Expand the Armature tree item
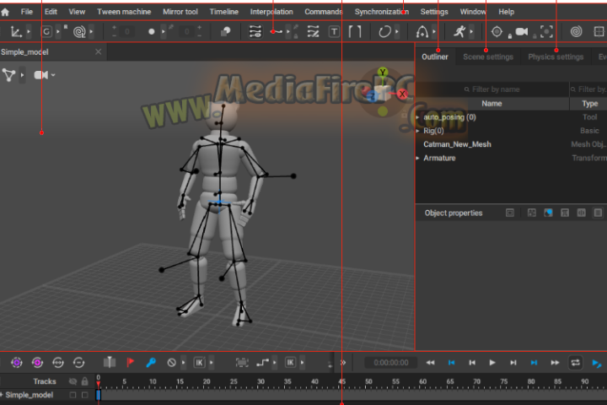The image size is (607, 405). tap(417, 158)
